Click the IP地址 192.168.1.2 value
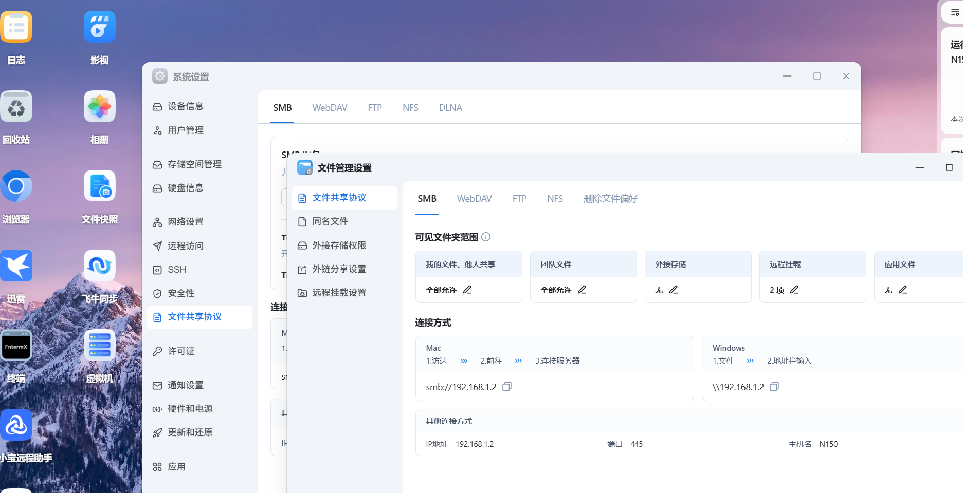 (x=475, y=444)
